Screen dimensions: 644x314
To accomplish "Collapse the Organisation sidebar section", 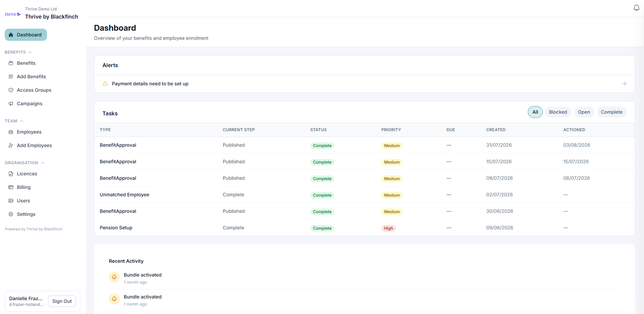I will (x=24, y=163).
